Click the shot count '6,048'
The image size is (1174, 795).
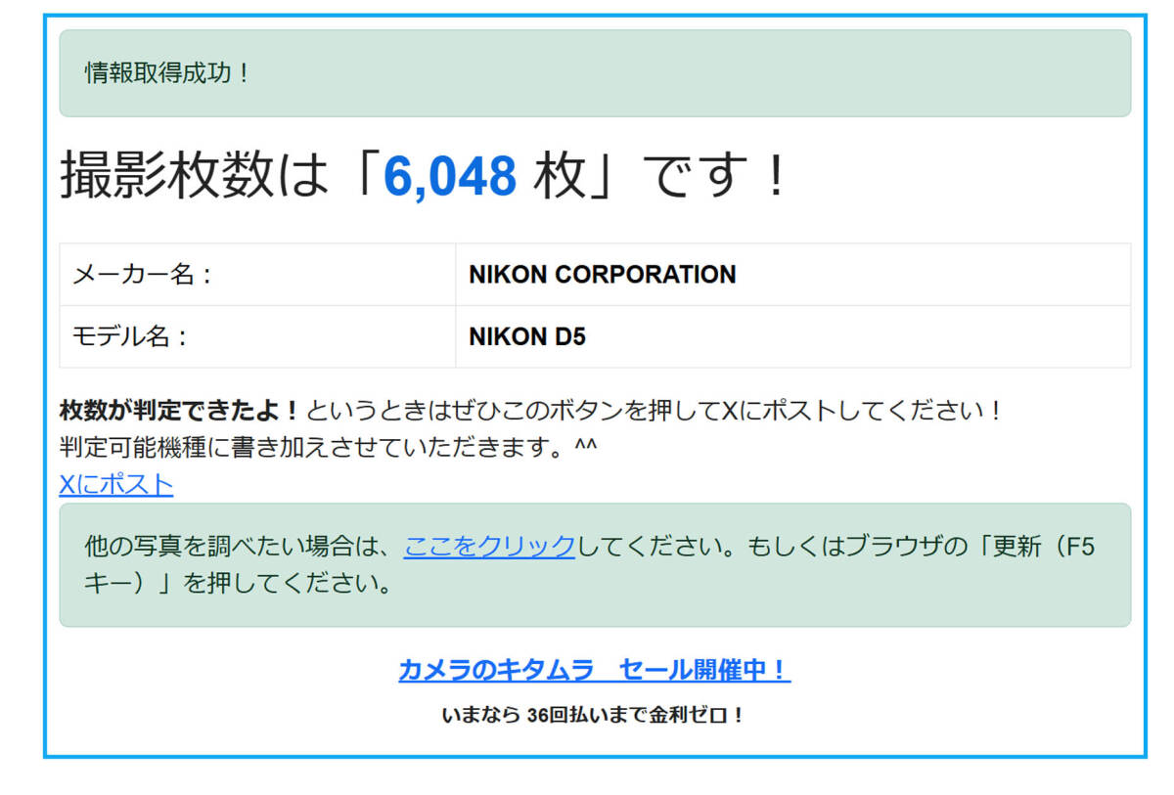click(x=449, y=176)
